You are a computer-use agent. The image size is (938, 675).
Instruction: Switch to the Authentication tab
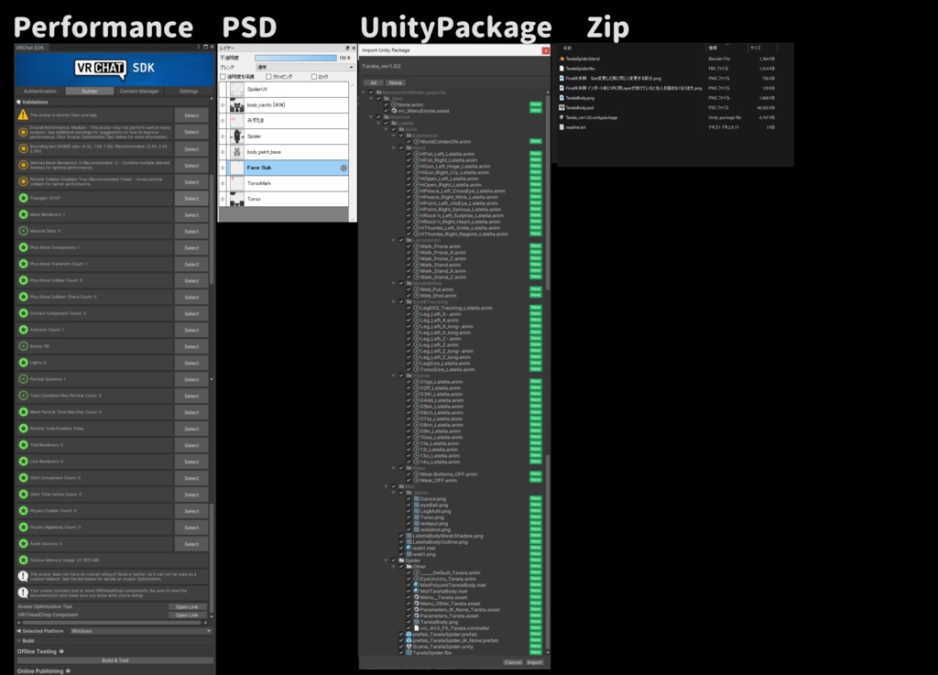click(x=39, y=91)
